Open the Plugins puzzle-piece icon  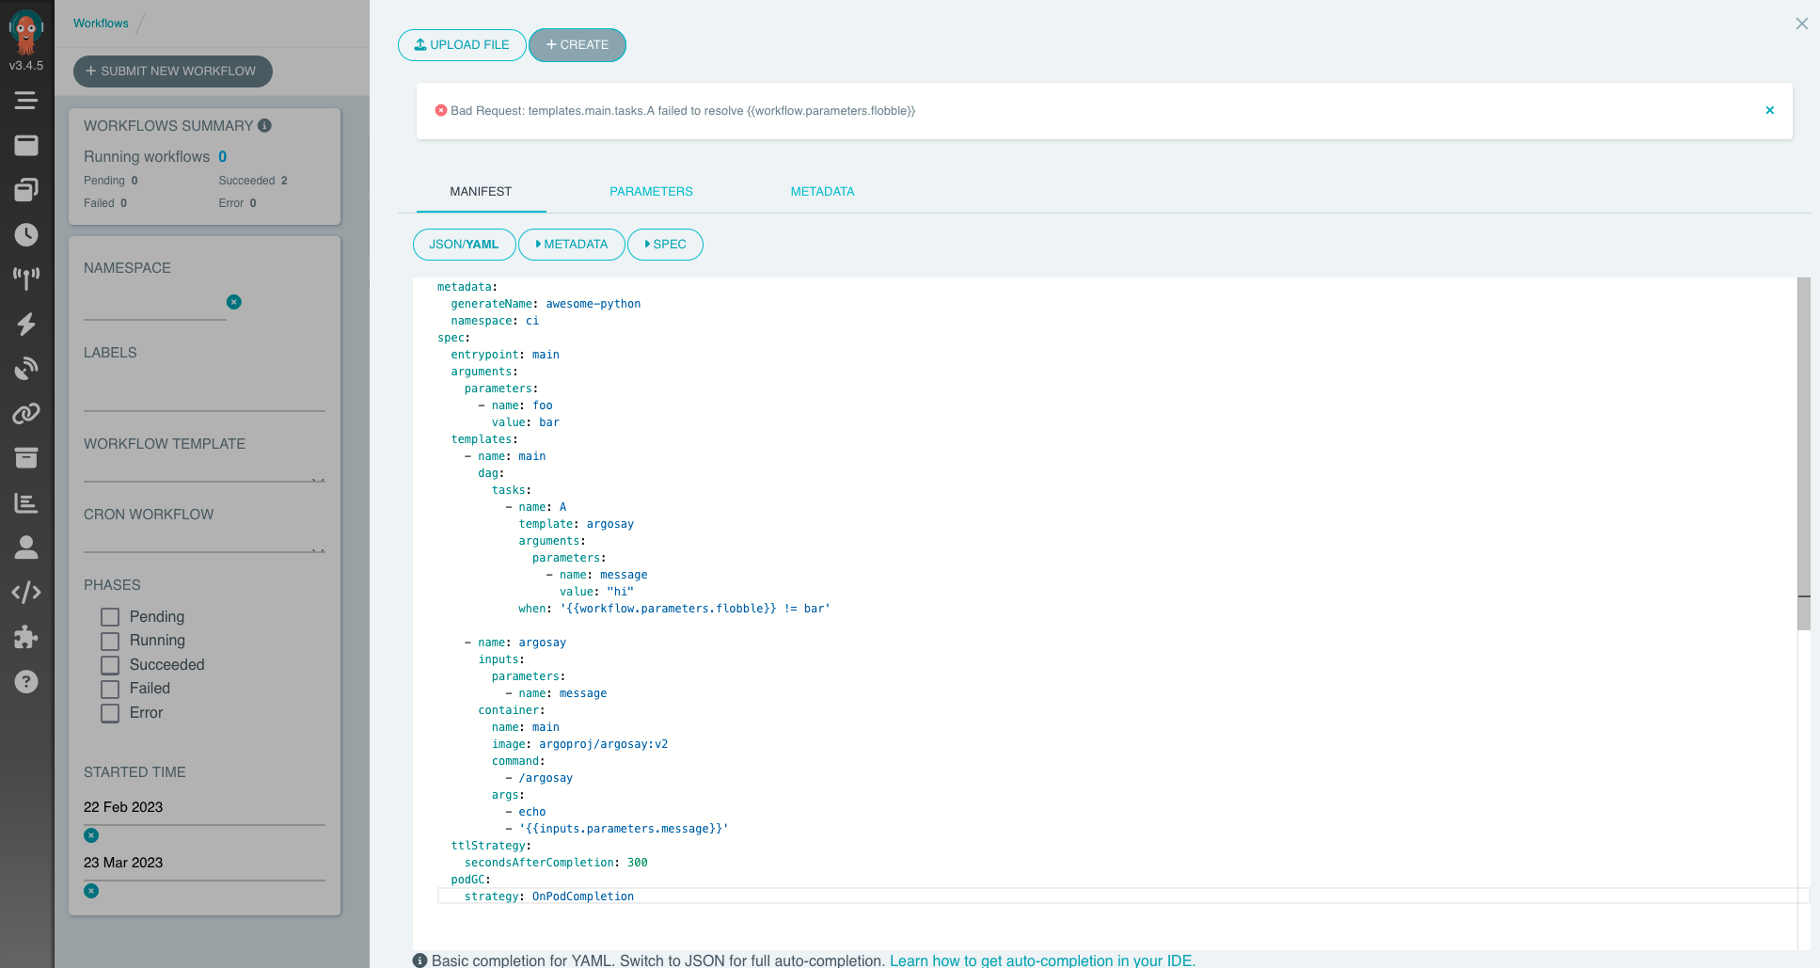[26, 637]
